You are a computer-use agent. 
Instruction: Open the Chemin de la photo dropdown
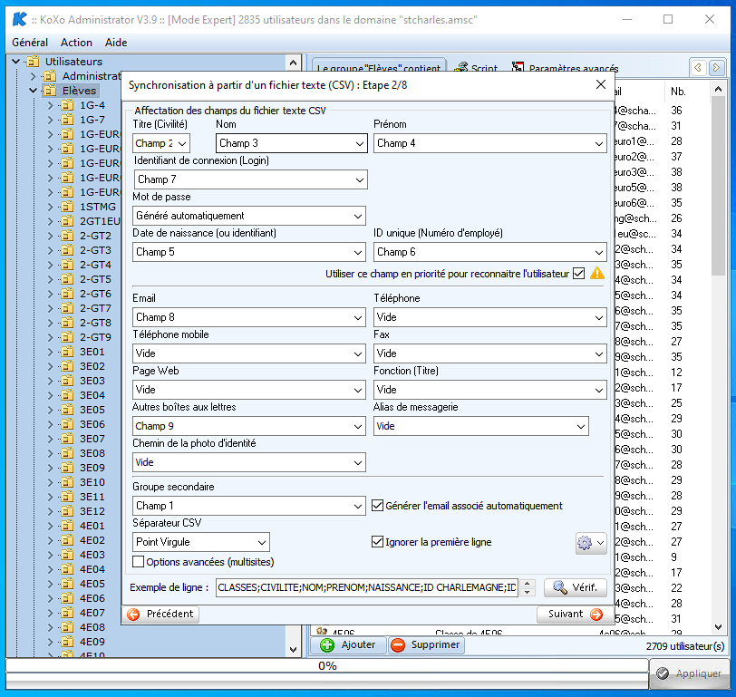click(249, 462)
